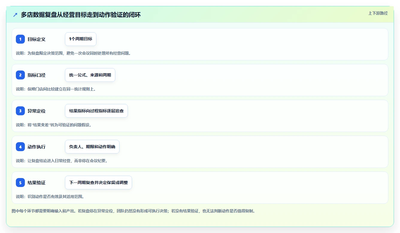Click the note 保障门店间比较建立在同一统计规则上
400x233 pixels.
(x=56, y=89)
